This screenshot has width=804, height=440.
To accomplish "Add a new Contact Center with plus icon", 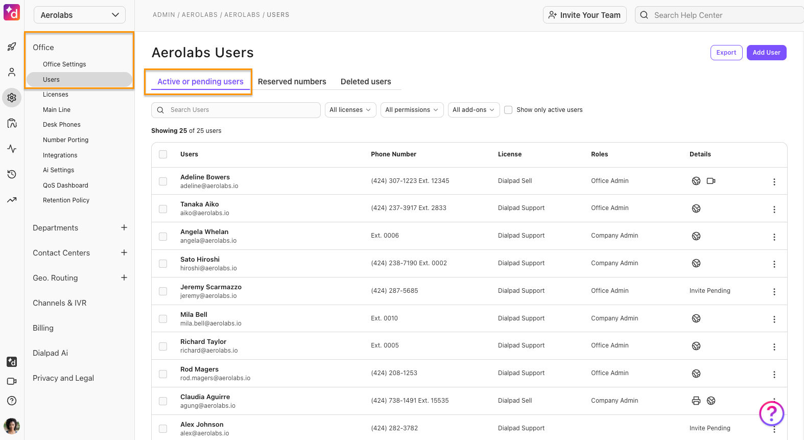I will 124,252.
